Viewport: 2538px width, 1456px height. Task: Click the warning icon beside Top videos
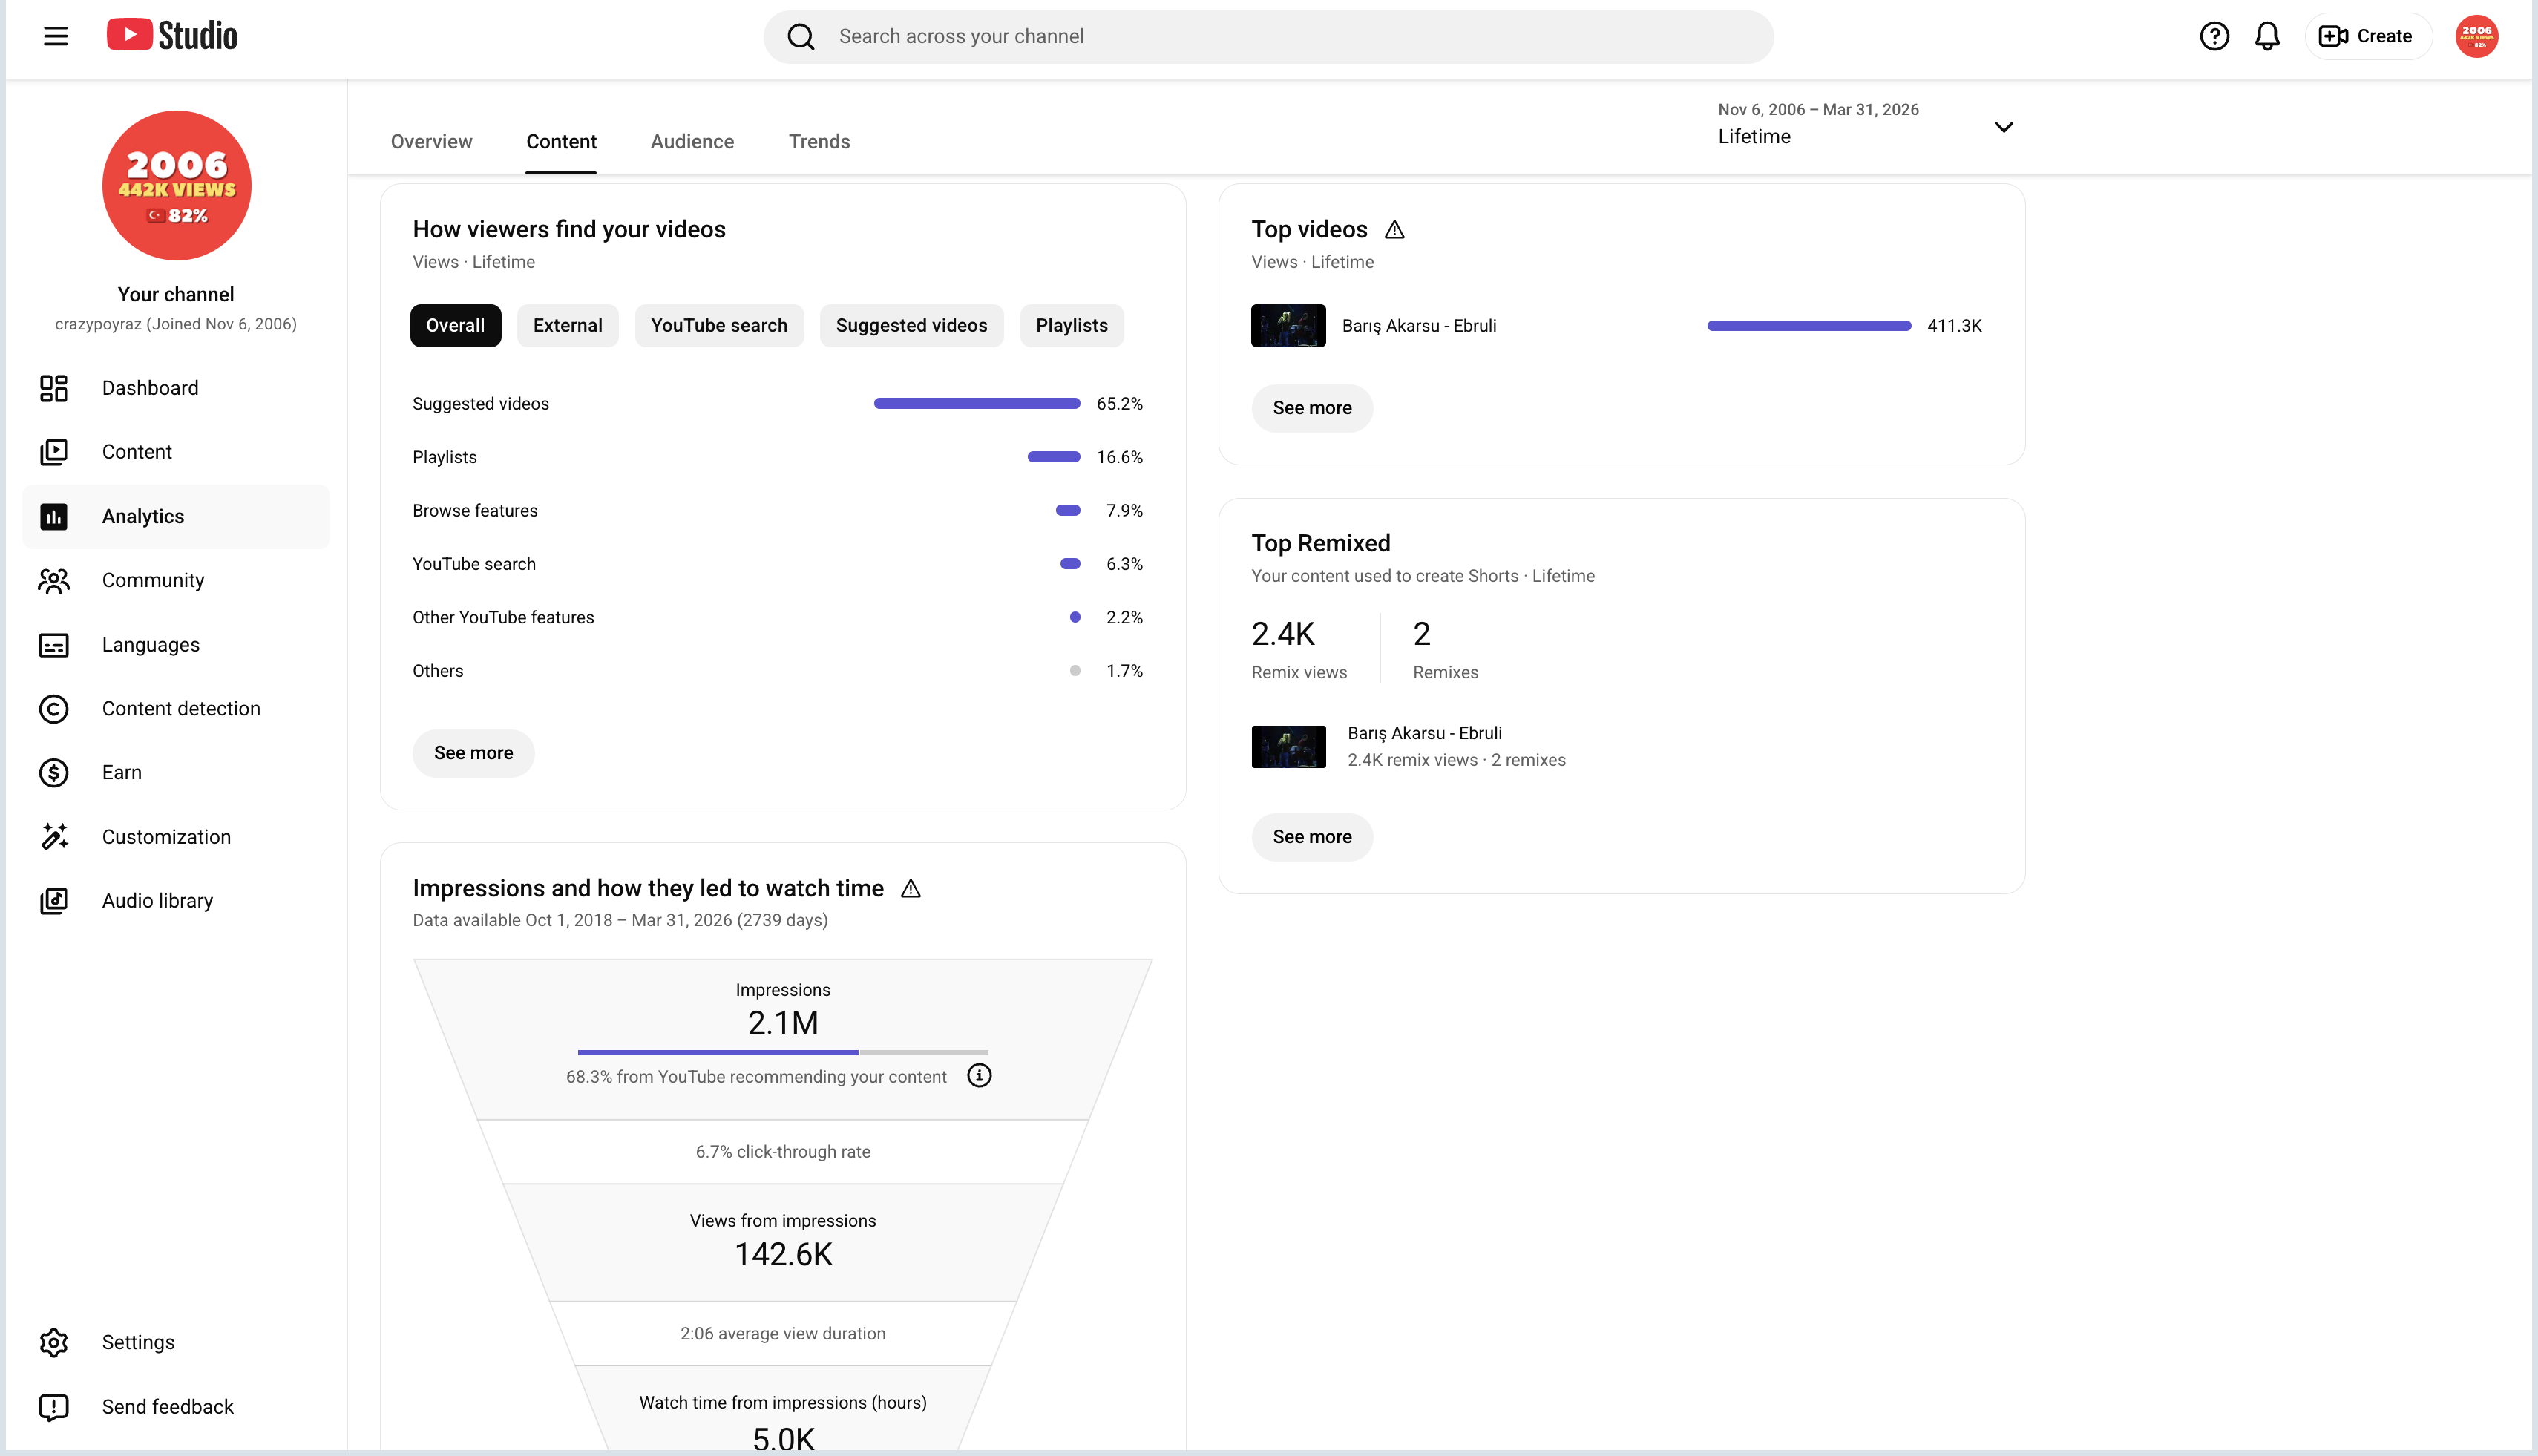(1394, 230)
